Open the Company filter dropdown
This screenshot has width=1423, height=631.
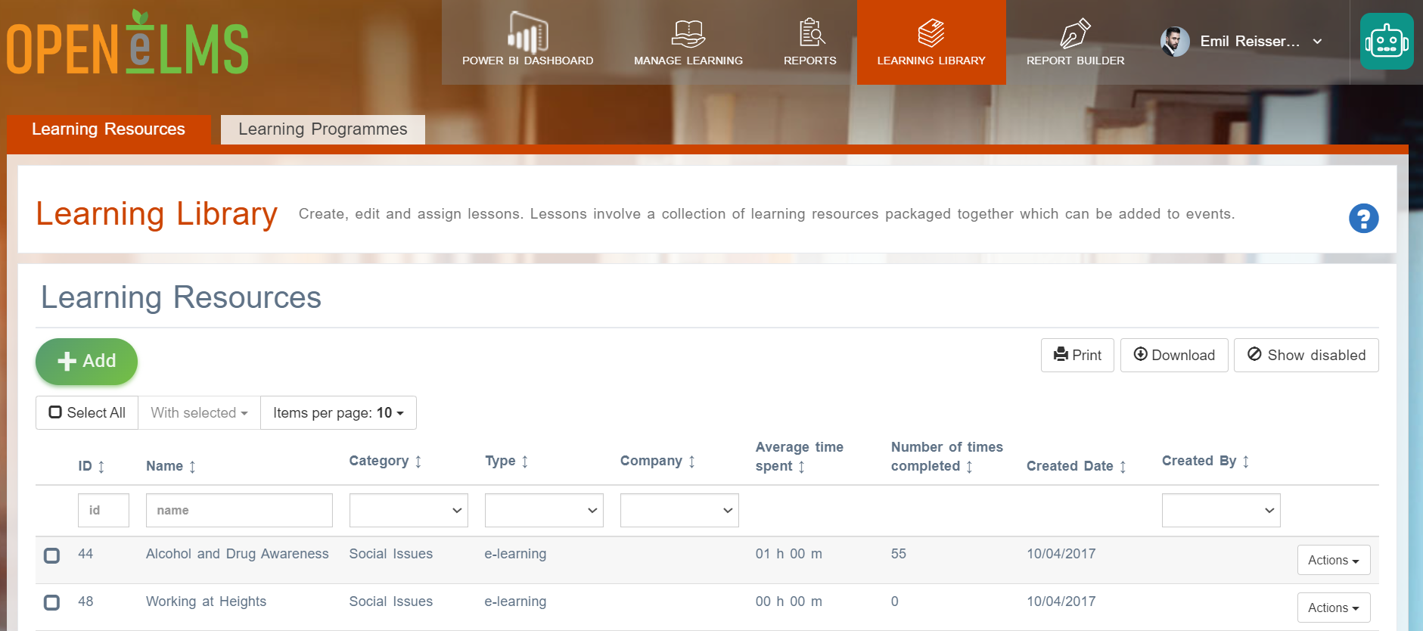tap(679, 511)
